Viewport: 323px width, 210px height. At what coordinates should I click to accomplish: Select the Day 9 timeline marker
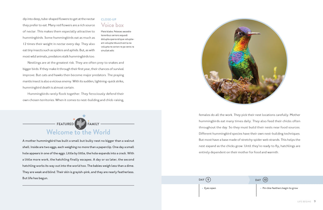coord(205,180)
